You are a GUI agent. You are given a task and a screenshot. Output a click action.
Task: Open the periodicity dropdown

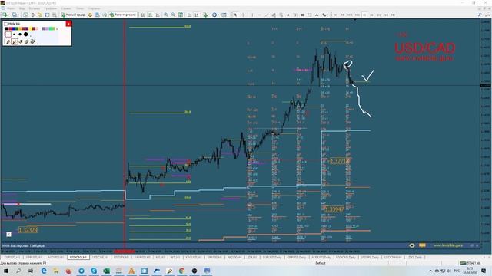(218, 15)
